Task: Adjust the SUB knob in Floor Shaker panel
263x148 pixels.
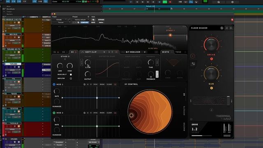Action: click(211, 74)
